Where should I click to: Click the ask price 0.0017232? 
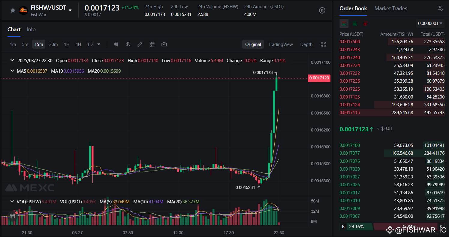(x=350, y=73)
